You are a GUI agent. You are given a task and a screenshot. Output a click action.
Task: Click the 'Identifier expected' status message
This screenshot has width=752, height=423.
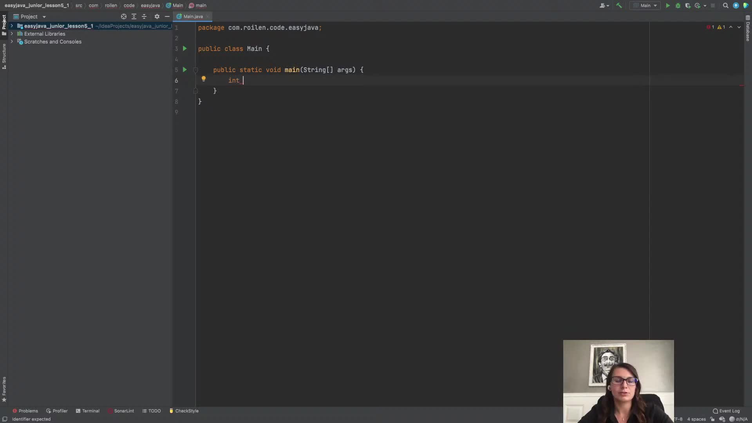coord(31,419)
